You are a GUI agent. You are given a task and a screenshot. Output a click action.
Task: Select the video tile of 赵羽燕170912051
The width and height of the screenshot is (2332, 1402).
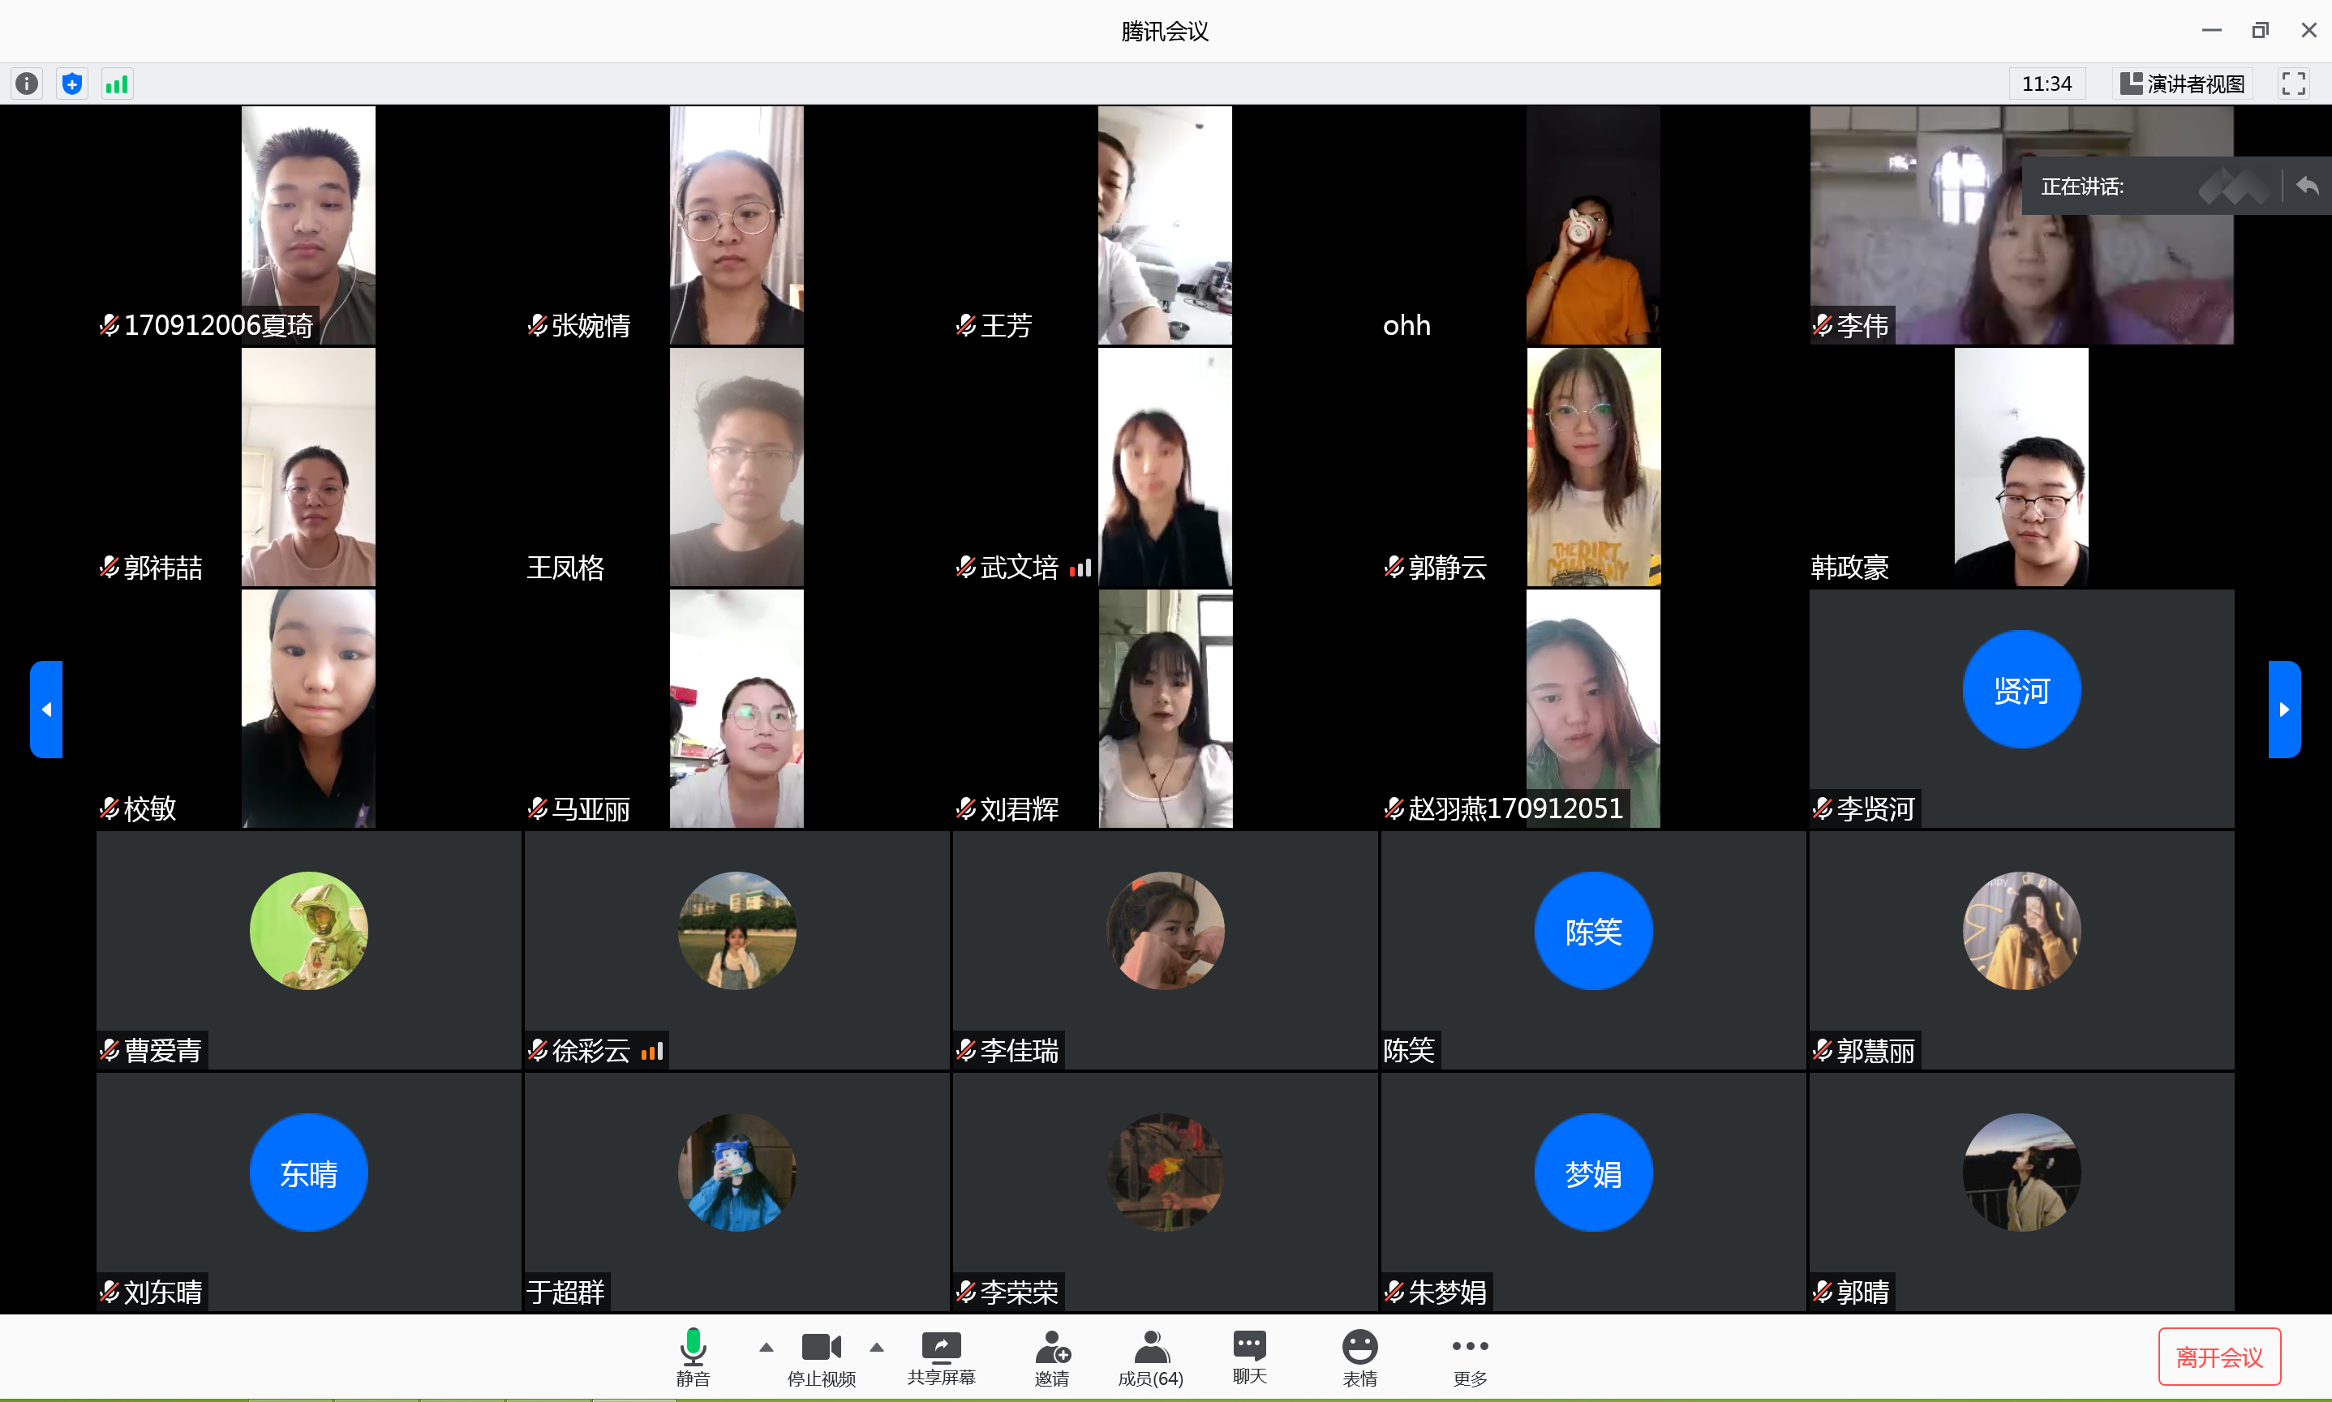[x=1593, y=709]
